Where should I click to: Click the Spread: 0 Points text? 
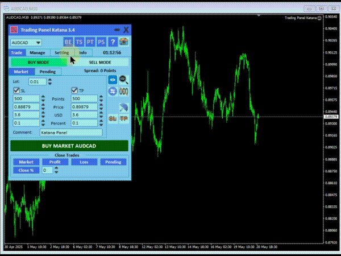pos(100,71)
